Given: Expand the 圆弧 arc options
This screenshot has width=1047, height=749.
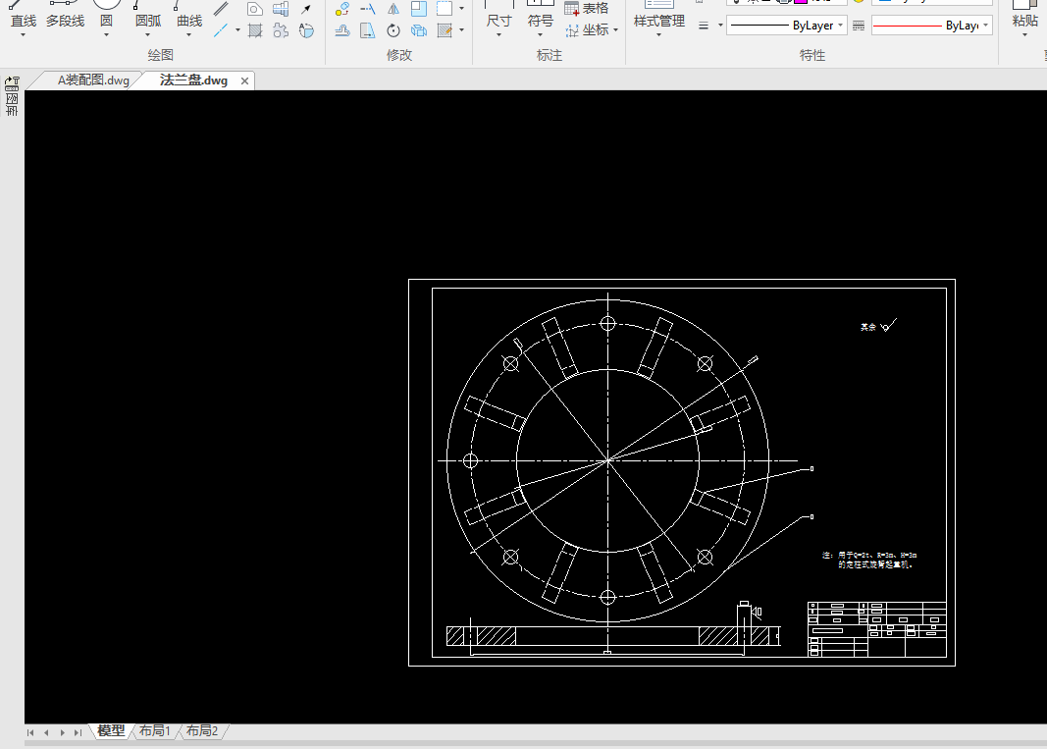Looking at the screenshot, I should [x=148, y=35].
